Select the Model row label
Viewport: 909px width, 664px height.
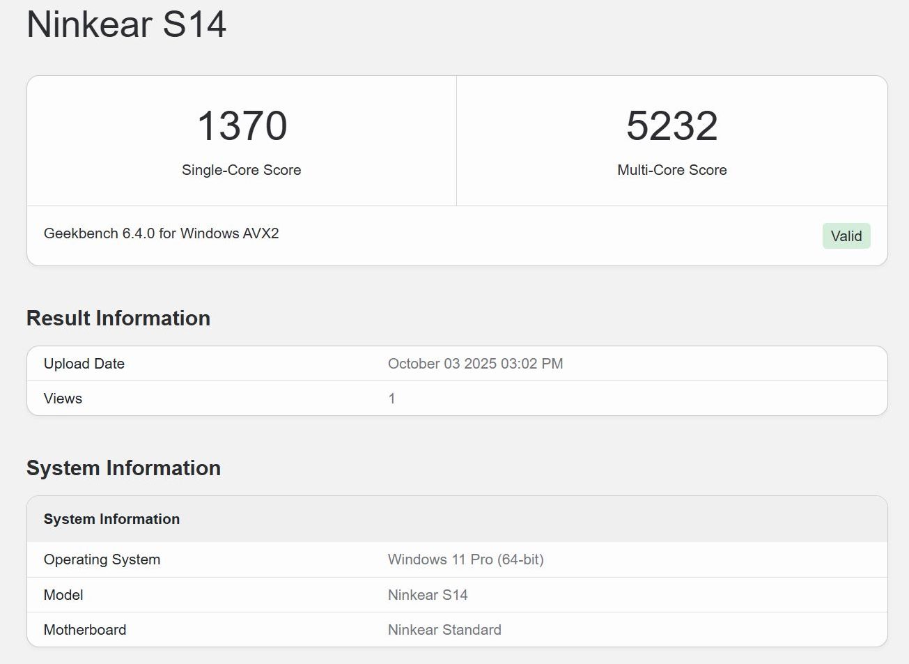[x=63, y=595]
